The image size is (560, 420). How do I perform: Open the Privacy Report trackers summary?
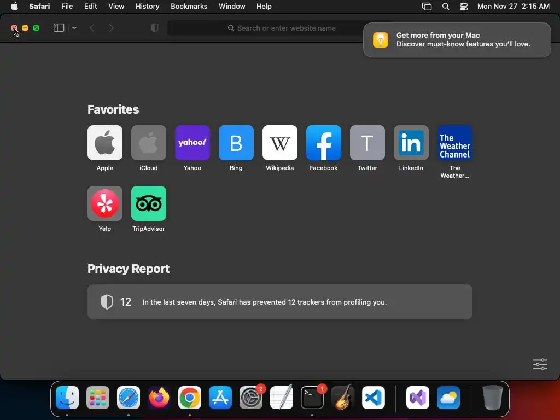pyautogui.click(x=279, y=302)
